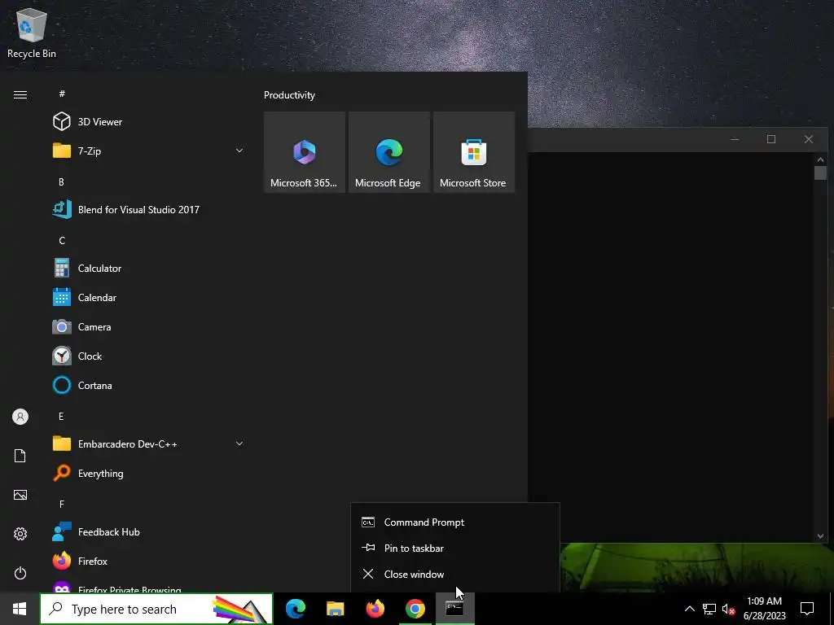Screen dimensions: 834x625
Task: Open the Clock app
Action: click(147, 356)
